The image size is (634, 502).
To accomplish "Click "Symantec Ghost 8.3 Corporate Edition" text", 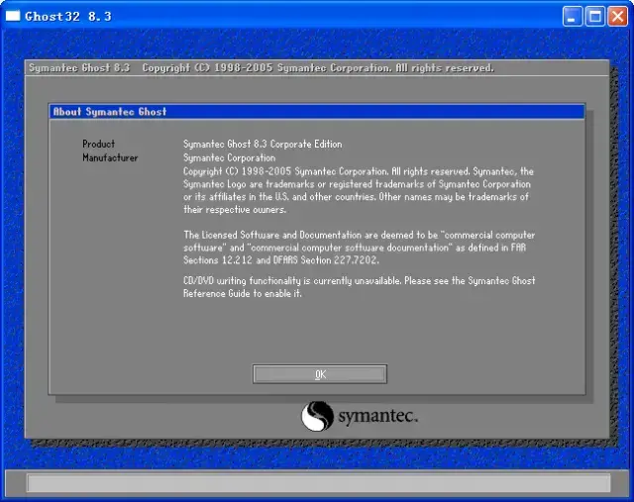I will 263,144.
